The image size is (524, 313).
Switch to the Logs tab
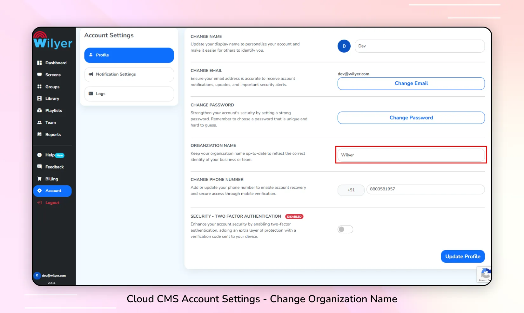coord(129,94)
